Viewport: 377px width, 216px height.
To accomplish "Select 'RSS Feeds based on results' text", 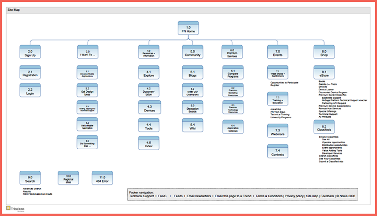I will click(38, 194).
